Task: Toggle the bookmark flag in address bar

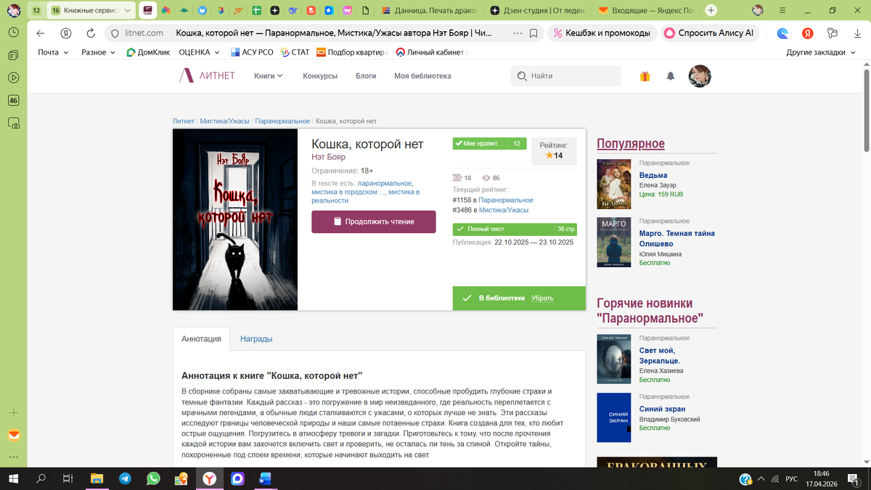Action: coord(533,33)
